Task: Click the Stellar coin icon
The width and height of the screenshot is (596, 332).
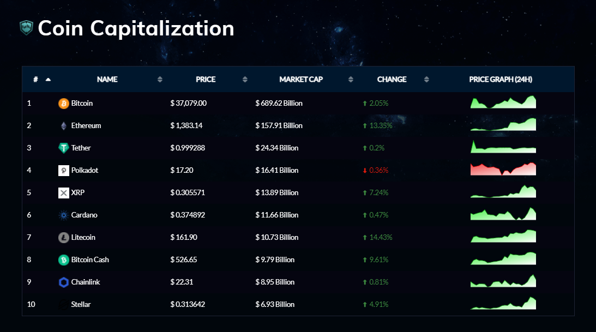Action: pos(63,305)
